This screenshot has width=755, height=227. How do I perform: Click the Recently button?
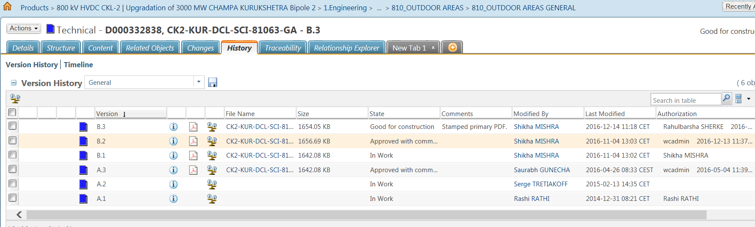739,6
